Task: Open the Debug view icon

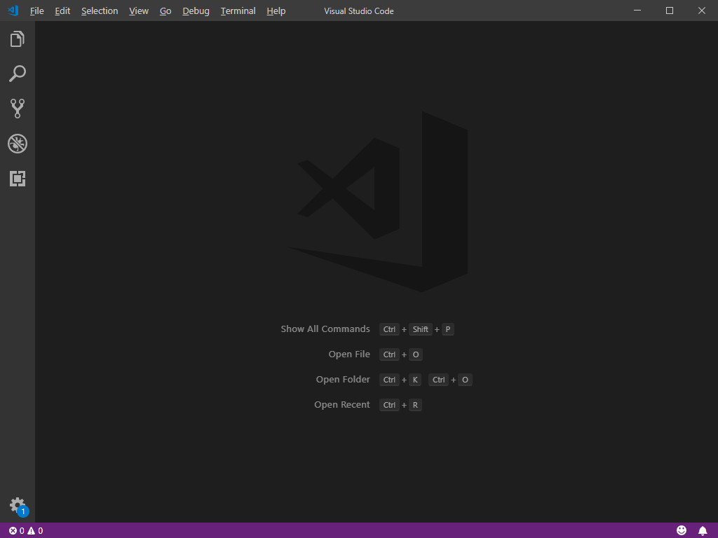Action: pyautogui.click(x=18, y=144)
